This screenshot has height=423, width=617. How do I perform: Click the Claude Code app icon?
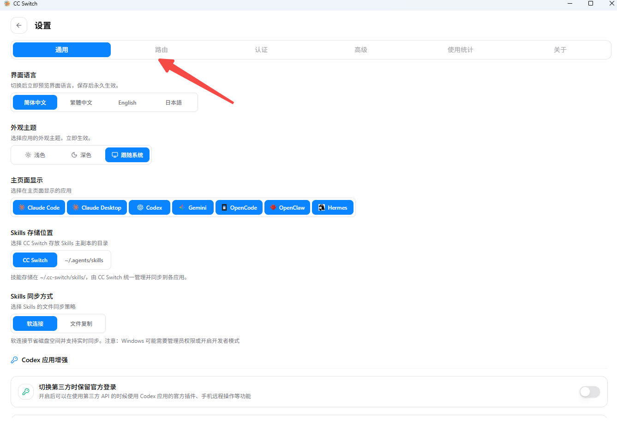tap(22, 207)
